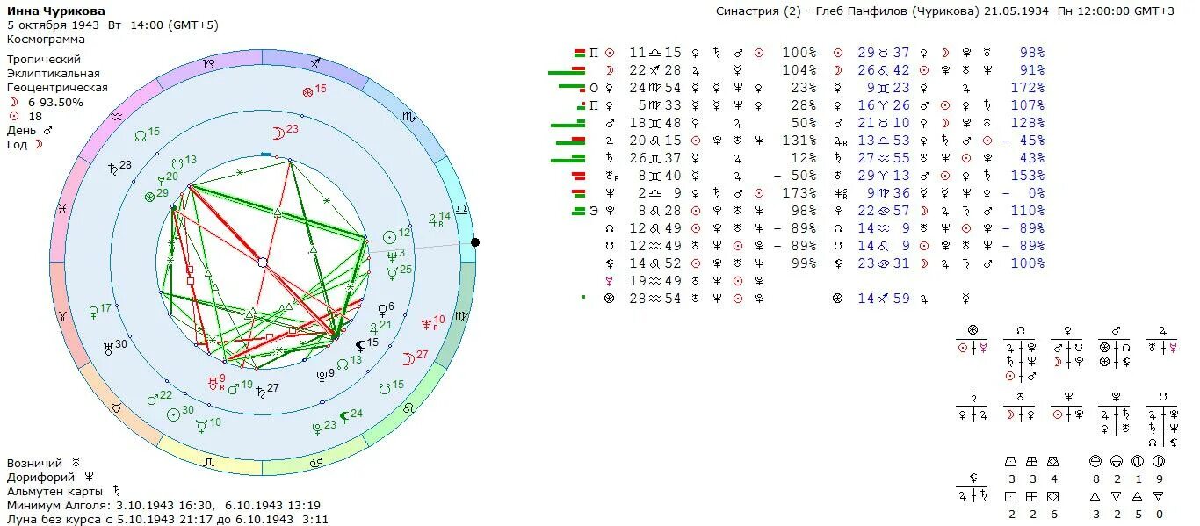The image size is (1200, 526).
Task: Click the Moon position 22 Sagittarius 28
Action: click(x=655, y=70)
